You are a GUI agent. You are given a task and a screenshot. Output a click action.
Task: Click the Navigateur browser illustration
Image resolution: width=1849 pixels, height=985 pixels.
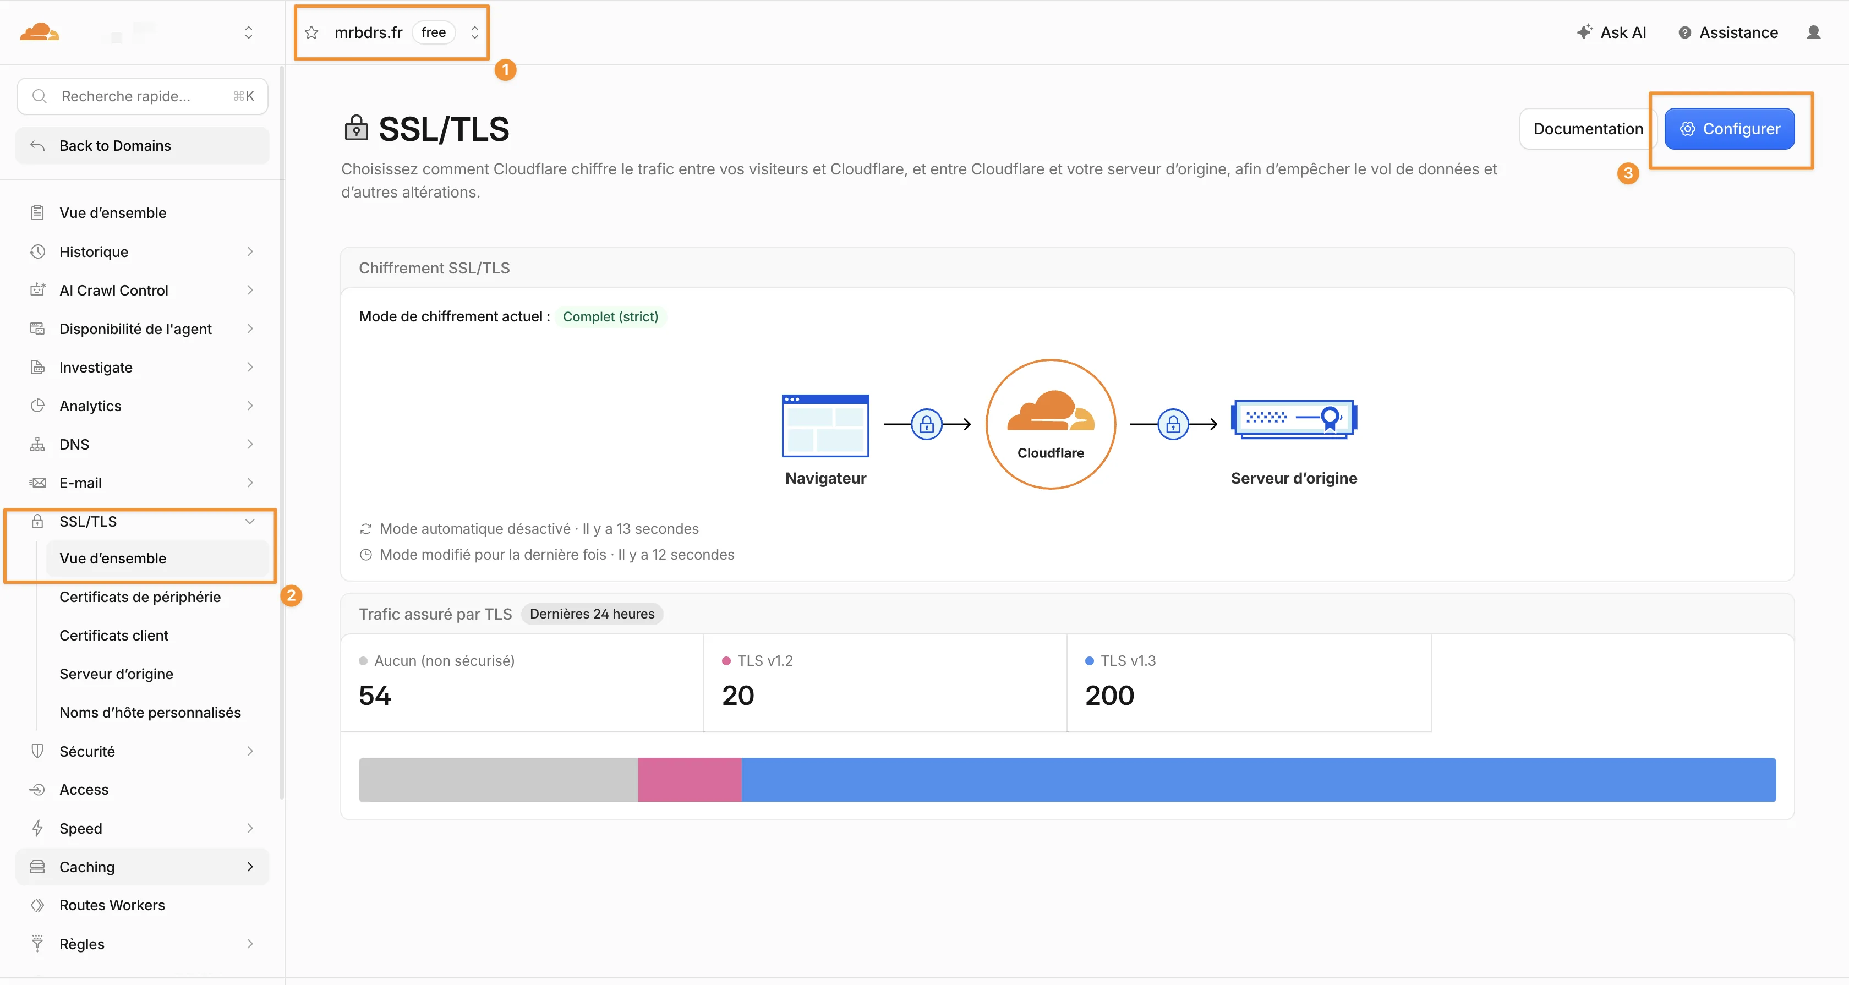tap(825, 425)
